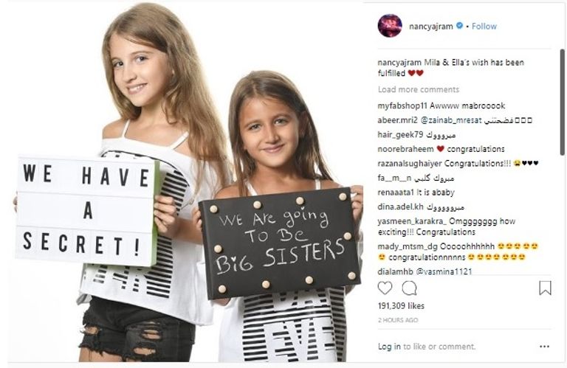
Task: Open the three-dot options menu
Action: pyautogui.click(x=545, y=347)
